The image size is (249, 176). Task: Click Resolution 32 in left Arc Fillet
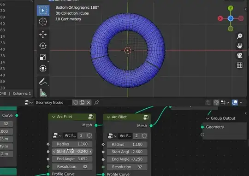tap(72, 167)
